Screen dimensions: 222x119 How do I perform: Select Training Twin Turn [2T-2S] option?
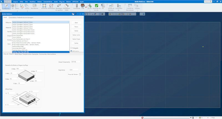pyautogui.click(x=41, y=52)
